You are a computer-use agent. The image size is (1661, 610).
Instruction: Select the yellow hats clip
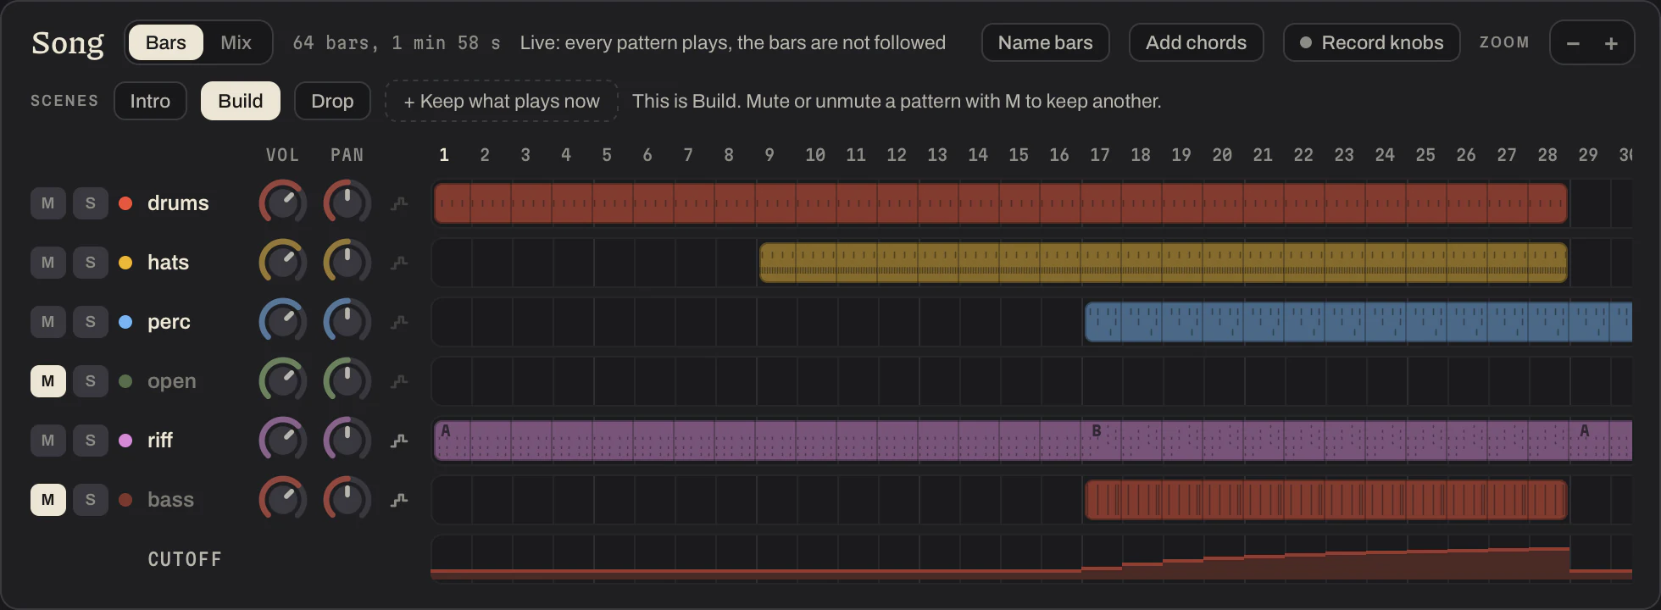point(1164,263)
